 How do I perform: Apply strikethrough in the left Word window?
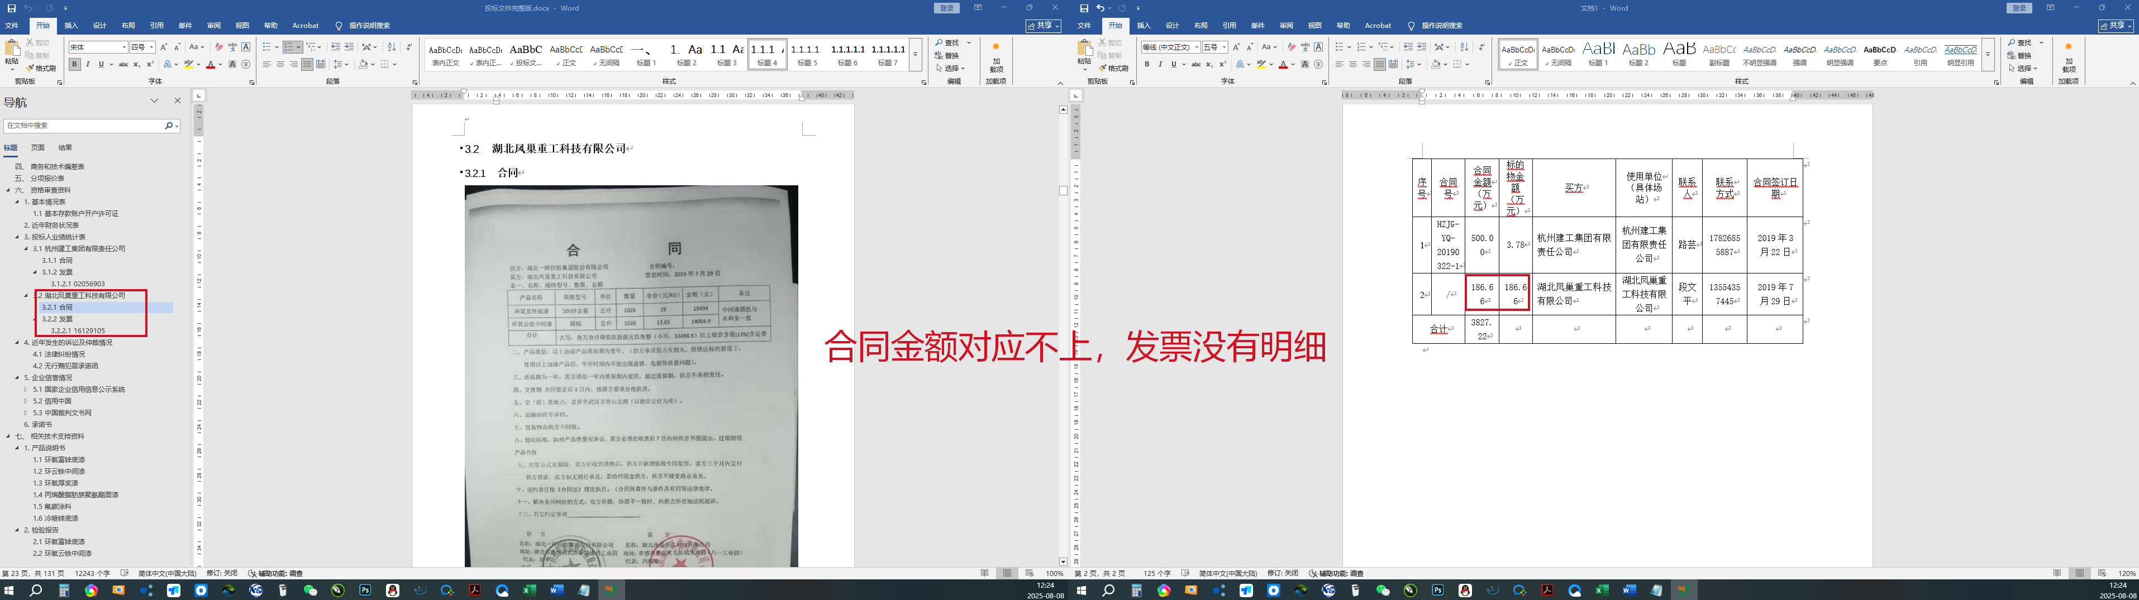pyautogui.click(x=123, y=64)
